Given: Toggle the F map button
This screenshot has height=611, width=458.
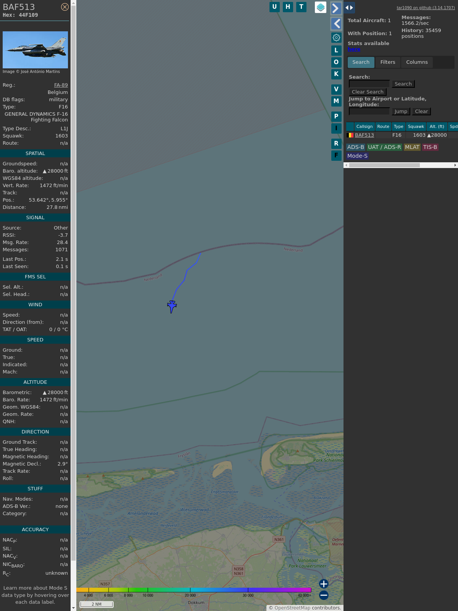Looking at the screenshot, I should 336,155.
